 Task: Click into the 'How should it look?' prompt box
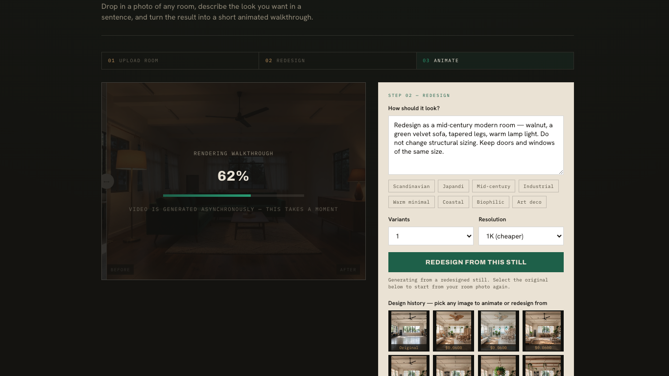(476, 145)
